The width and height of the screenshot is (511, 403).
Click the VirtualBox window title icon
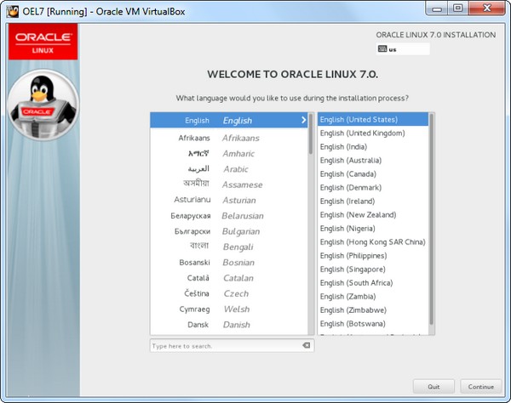pos(11,9)
